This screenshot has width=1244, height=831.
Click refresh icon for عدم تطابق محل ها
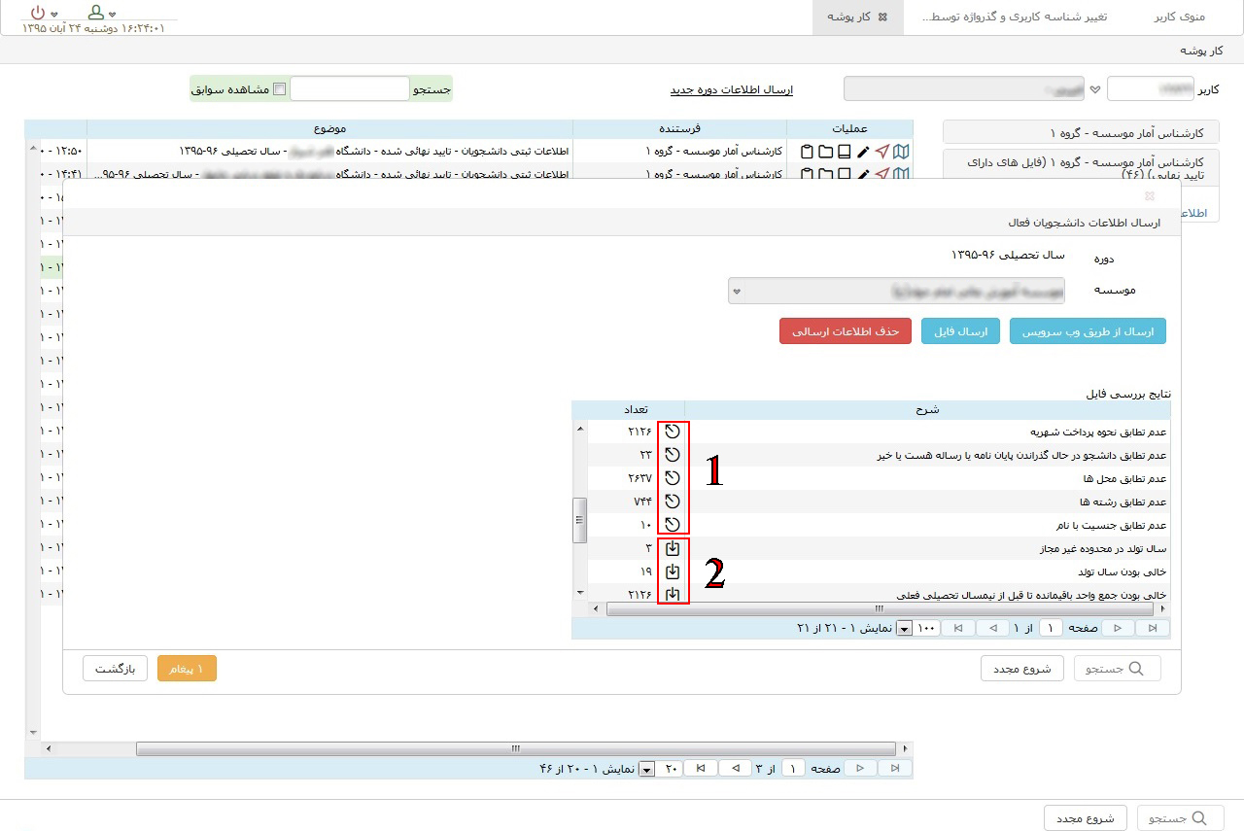[x=672, y=478]
